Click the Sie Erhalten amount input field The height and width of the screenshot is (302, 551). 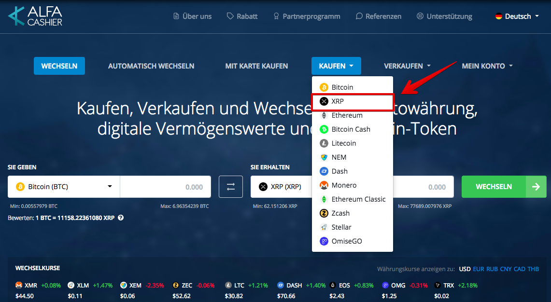point(424,187)
